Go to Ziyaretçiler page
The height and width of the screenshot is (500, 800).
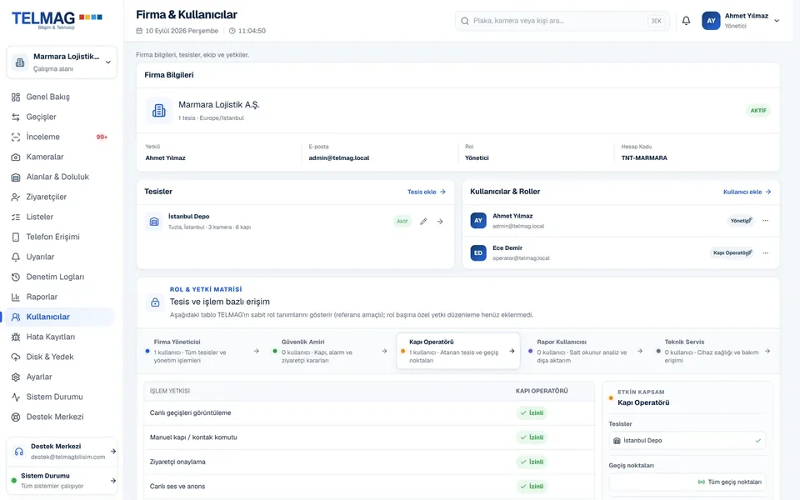pyautogui.click(x=60, y=197)
